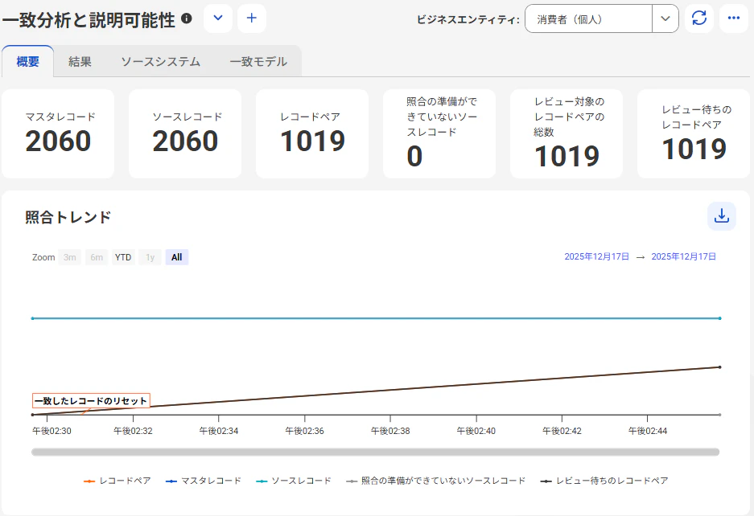Click the info icon beside the page title
The height and width of the screenshot is (516, 754).
click(187, 18)
